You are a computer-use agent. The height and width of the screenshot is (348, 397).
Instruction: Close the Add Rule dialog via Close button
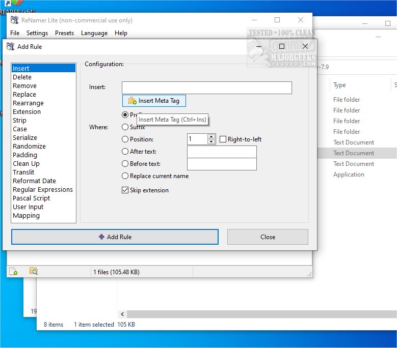click(x=268, y=237)
